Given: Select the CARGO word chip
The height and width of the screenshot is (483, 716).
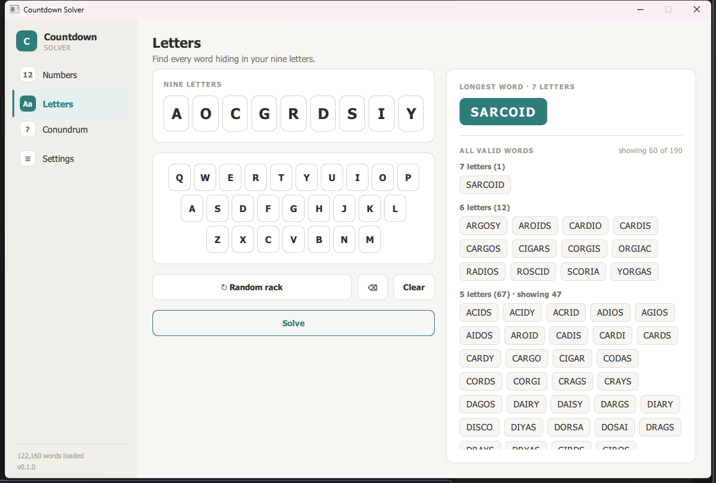Looking at the screenshot, I should (x=526, y=358).
